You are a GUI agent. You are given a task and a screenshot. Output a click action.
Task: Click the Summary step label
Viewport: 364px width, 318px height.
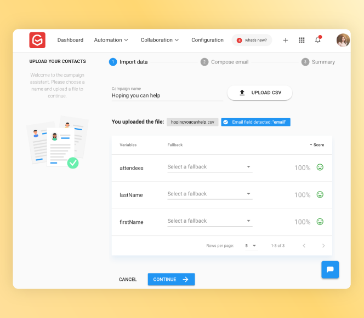323,62
